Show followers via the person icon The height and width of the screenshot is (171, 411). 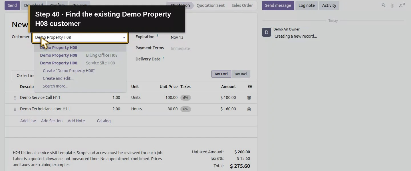tap(402, 5)
